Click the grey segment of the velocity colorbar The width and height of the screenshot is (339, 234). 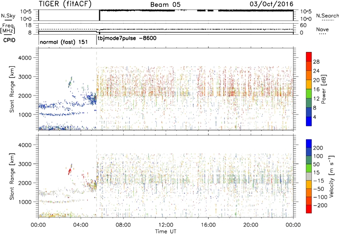click(309, 176)
